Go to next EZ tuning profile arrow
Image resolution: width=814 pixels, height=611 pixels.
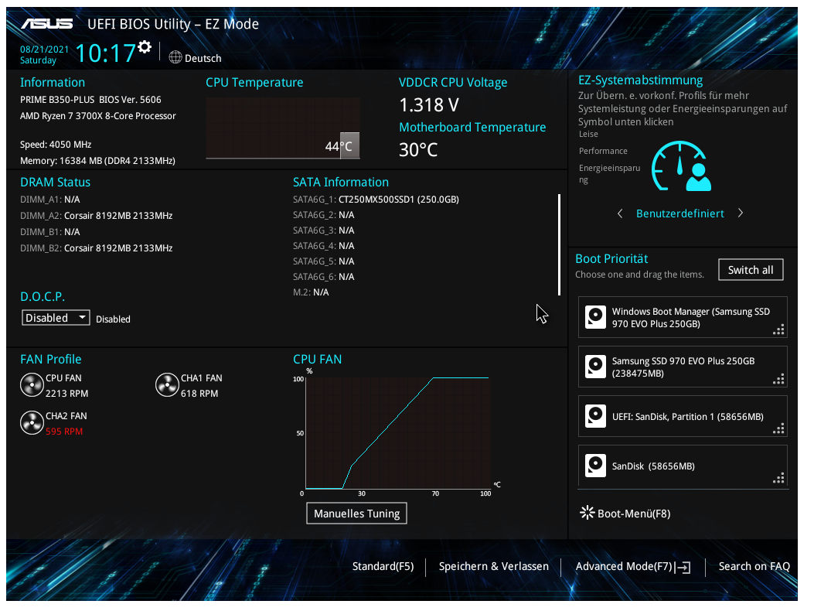[x=741, y=213]
